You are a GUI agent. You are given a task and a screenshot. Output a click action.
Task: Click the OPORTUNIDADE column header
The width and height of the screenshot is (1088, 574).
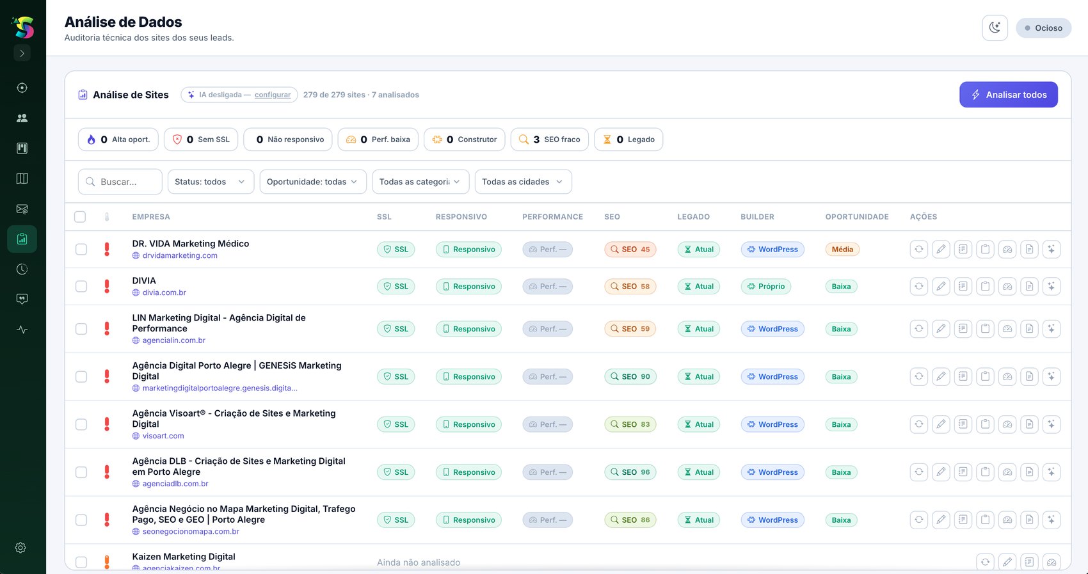857,217
